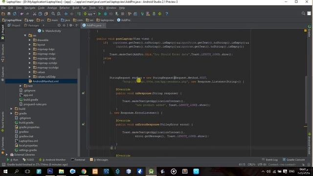Expand the layout folder
This screenshot has width=313, height=176.
click(30, 44)
